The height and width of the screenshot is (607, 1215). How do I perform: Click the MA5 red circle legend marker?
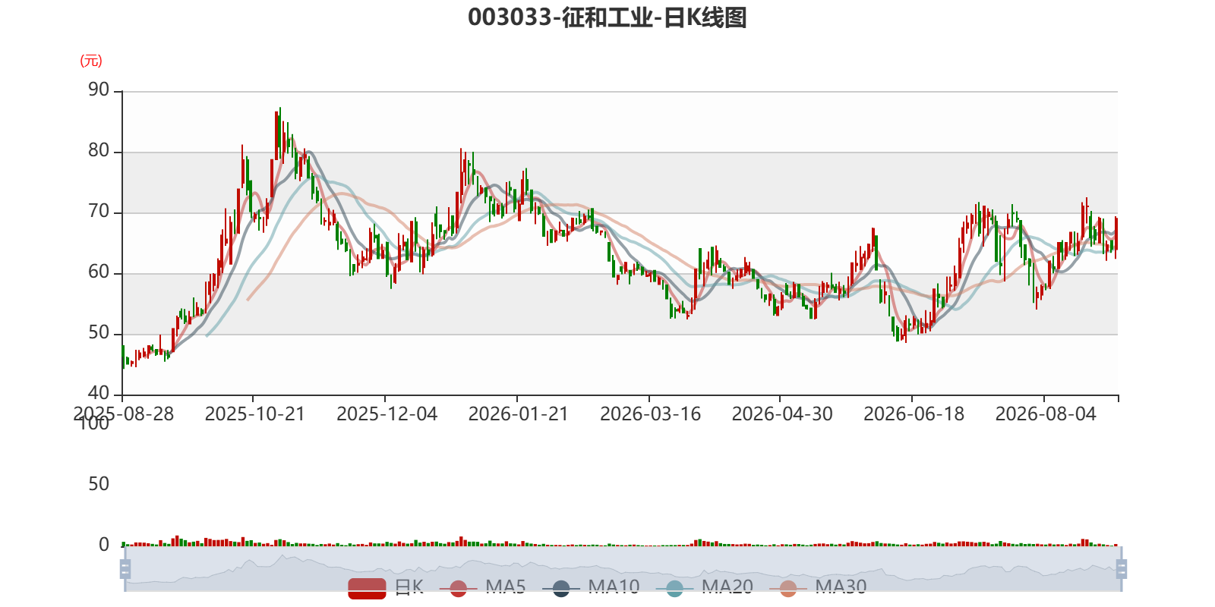458,588
